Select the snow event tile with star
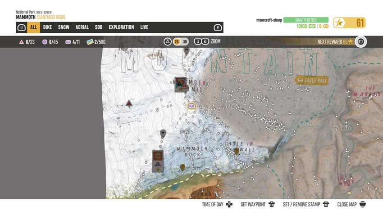 [158, 166]
